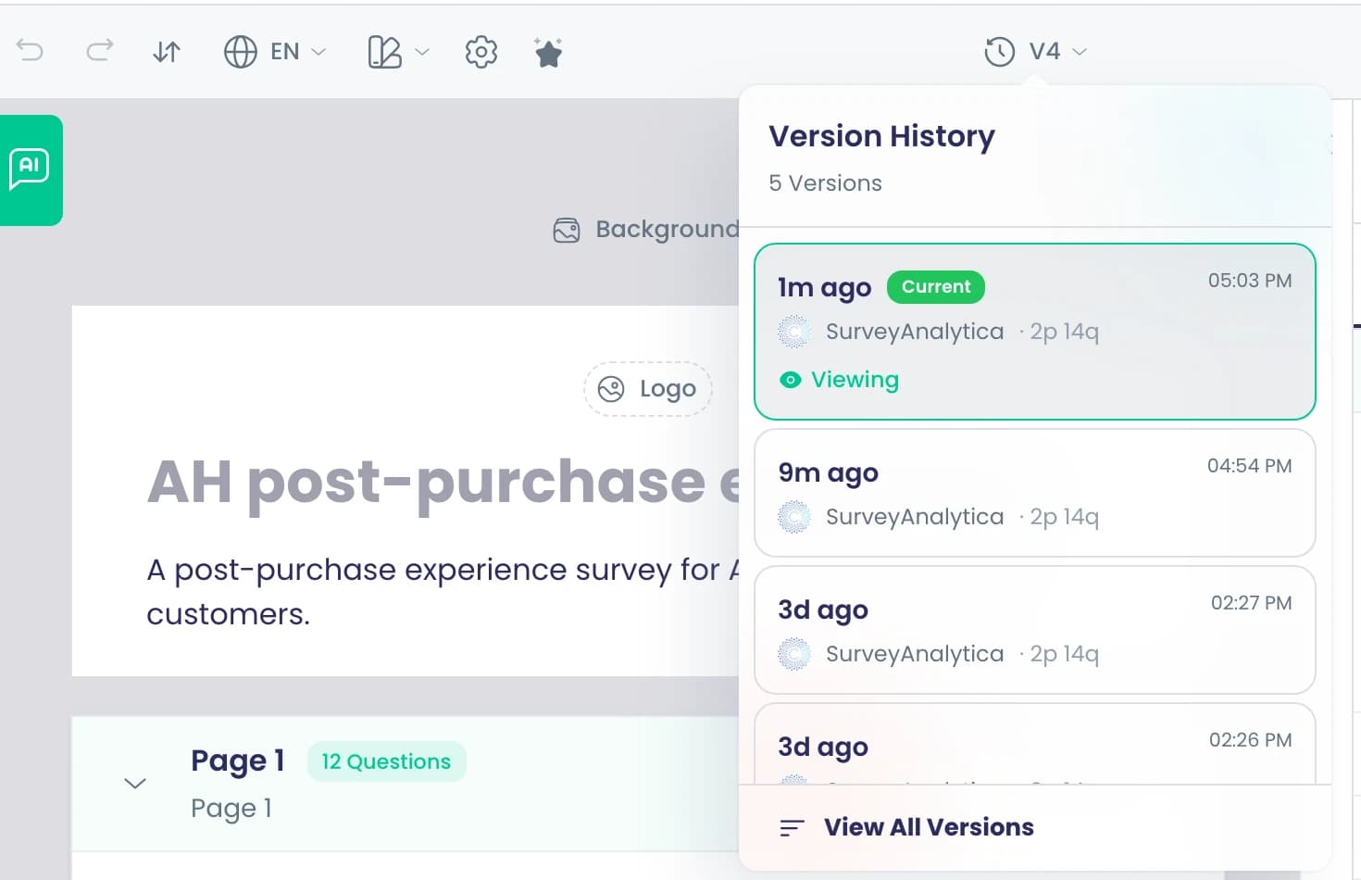
Task: Click the AH post-purchase survey title
Action: (x=444, y=482)
